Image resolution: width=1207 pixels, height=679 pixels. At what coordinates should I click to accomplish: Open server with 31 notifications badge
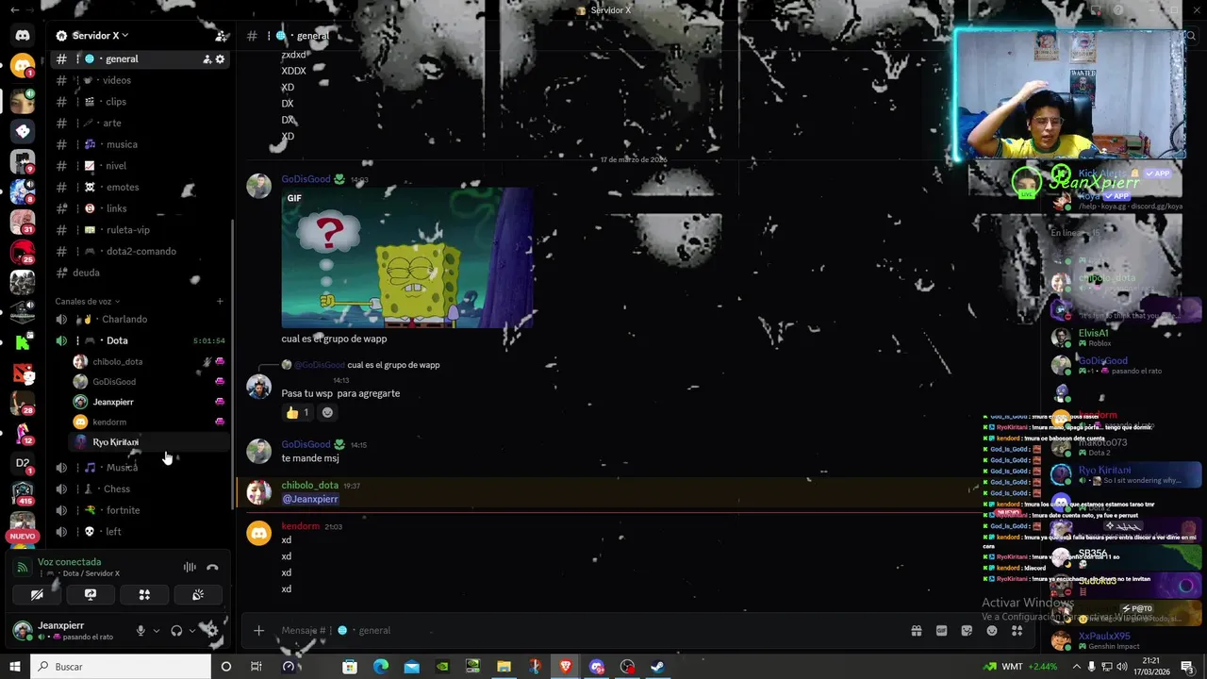click(x=23, y=223)
